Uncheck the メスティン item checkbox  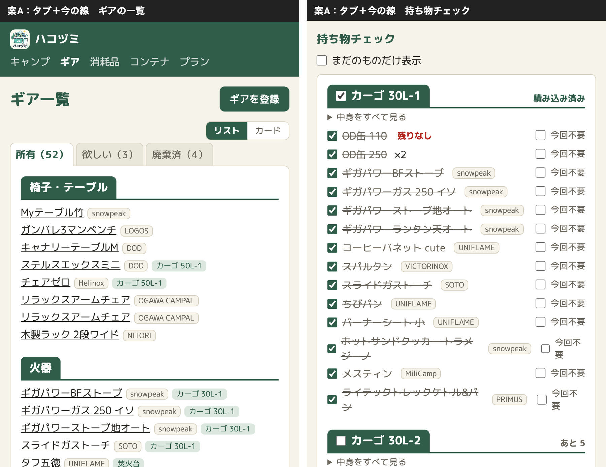[x=332, y=374]
